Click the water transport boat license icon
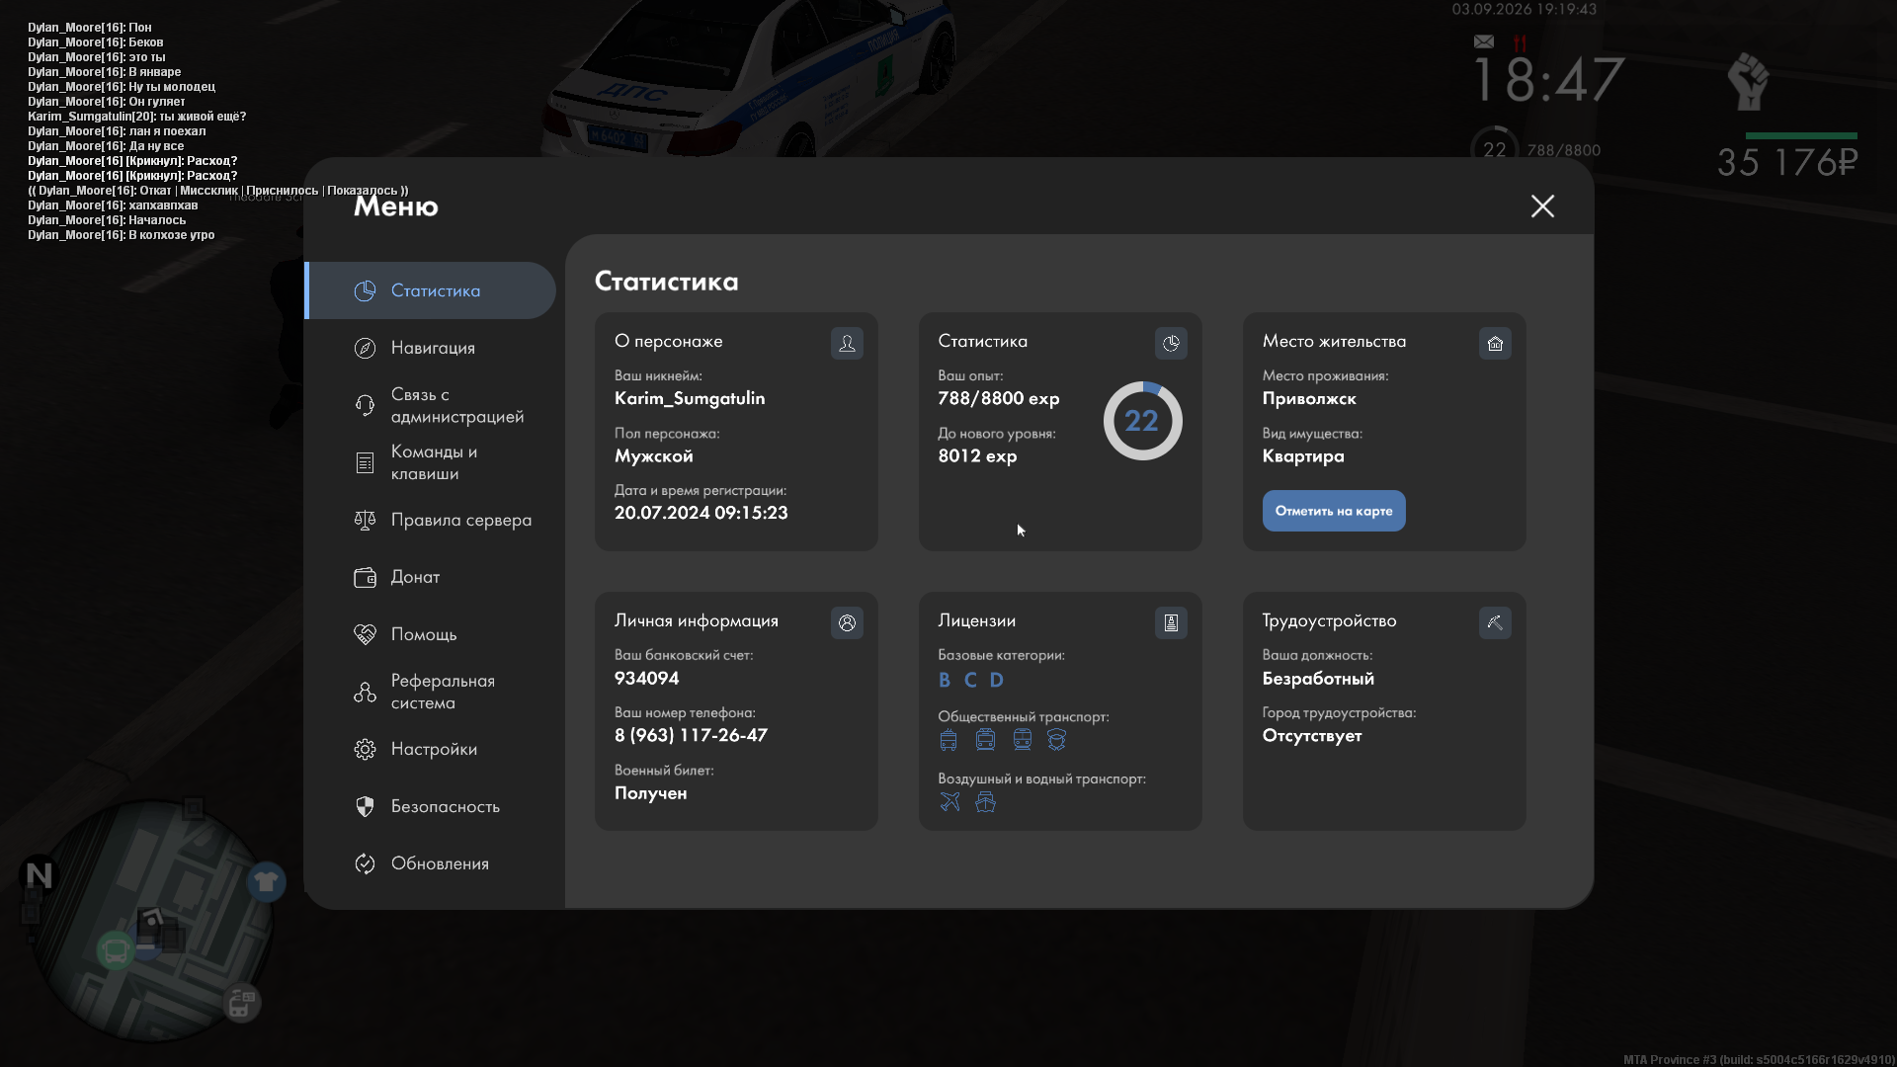 coord(985,802)
